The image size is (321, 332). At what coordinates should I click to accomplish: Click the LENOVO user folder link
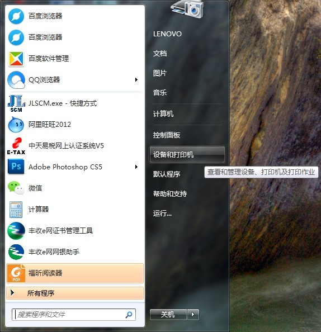tap(167, 34)
